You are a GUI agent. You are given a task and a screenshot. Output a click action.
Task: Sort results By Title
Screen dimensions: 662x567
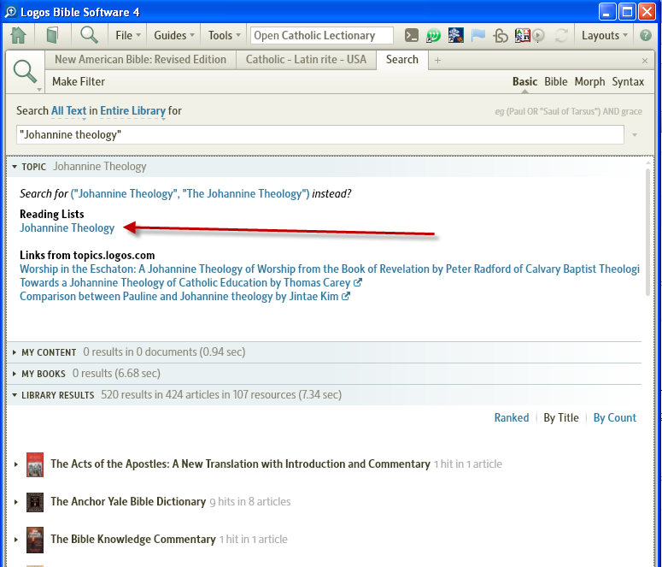561,417
